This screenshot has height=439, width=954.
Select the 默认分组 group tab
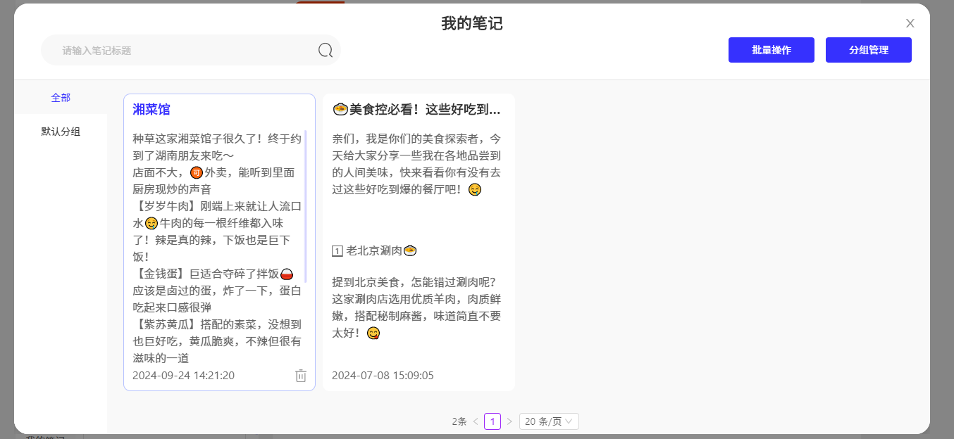click(61, 132)
